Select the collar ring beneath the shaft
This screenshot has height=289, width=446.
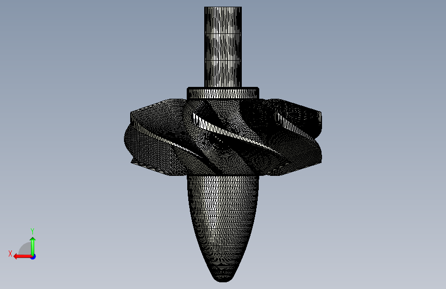(x=223, y=93)
